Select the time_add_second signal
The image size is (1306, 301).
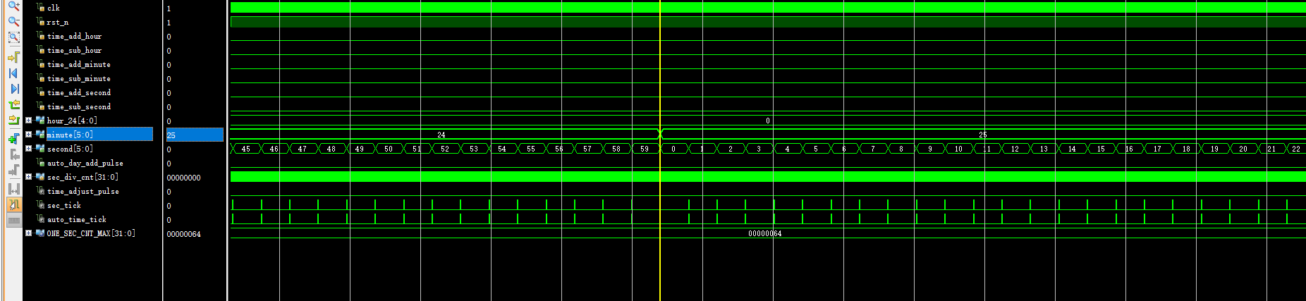[x=79, y=92]
